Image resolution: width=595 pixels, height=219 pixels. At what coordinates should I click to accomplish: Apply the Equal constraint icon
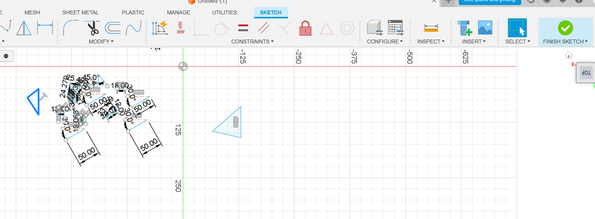[x=243, y=28]
